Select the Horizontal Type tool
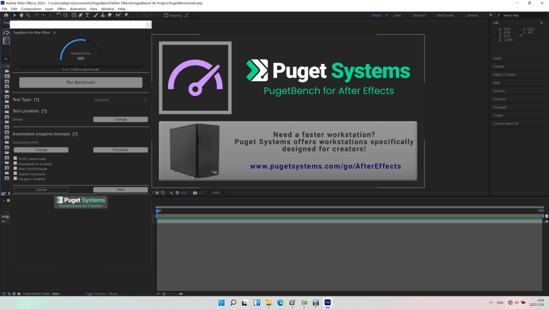549x309 pixels. 87,15
